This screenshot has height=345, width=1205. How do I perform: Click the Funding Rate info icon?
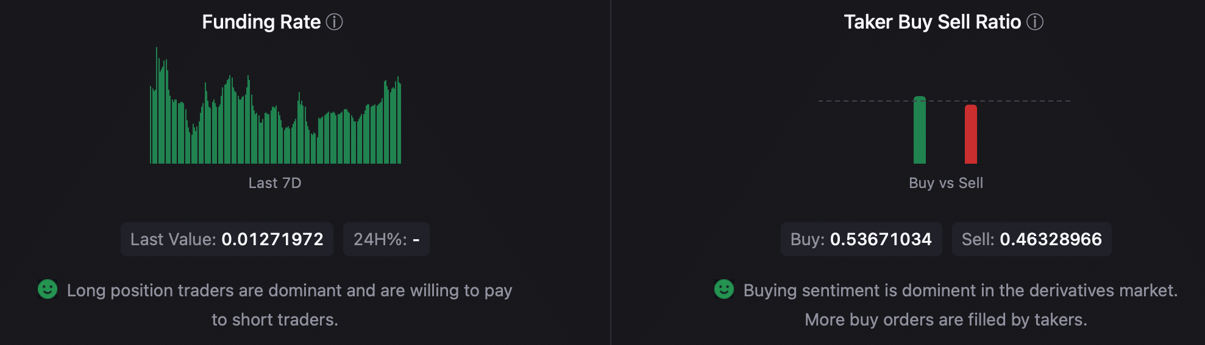pyautogui.click(x=335, y=22)
